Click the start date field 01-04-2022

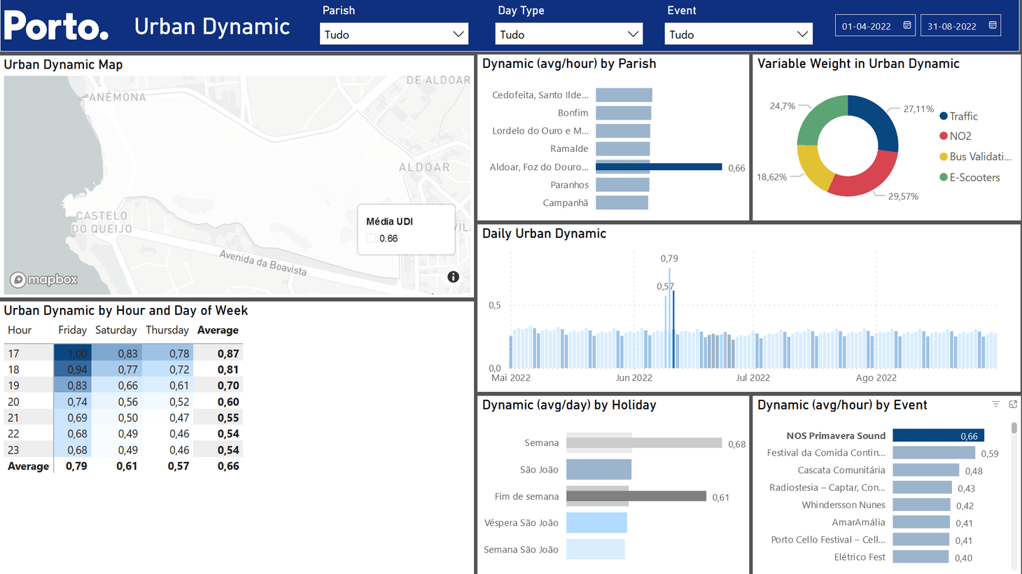click(867, 26)
